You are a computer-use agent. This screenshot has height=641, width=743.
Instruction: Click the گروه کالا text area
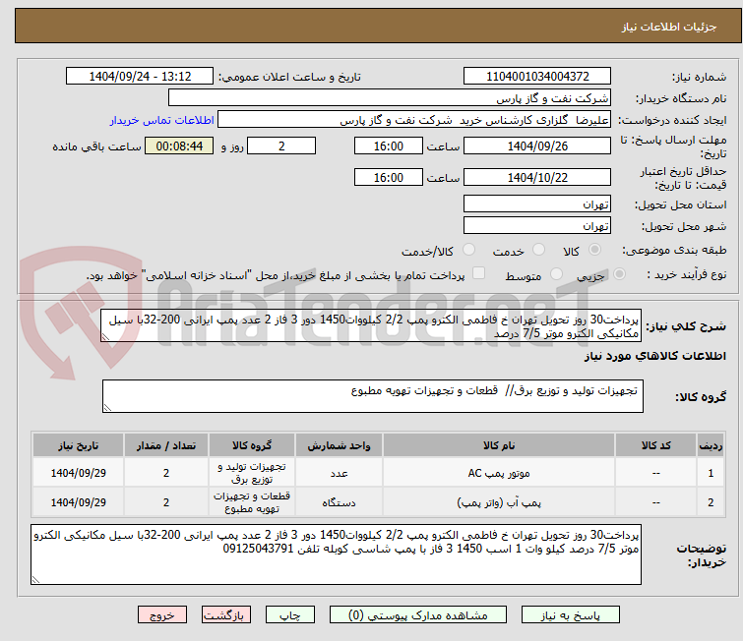click(372, 396)
